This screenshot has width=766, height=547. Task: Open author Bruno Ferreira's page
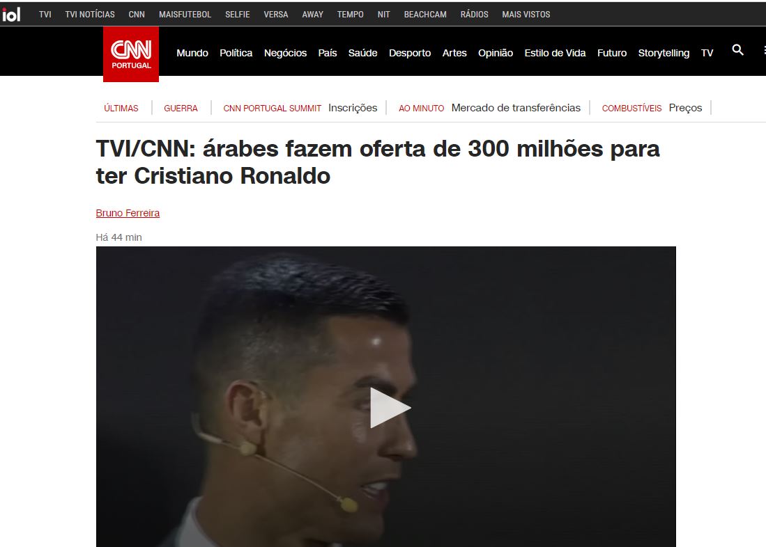(128, 213)
